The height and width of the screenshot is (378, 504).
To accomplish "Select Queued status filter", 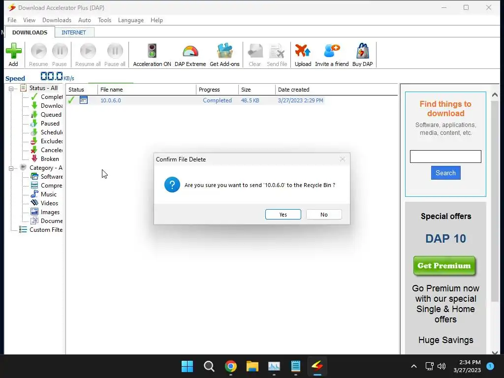I will tap(47, 114).
